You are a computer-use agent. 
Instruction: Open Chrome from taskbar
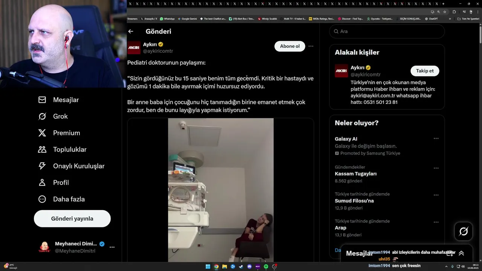click(216, 266)
